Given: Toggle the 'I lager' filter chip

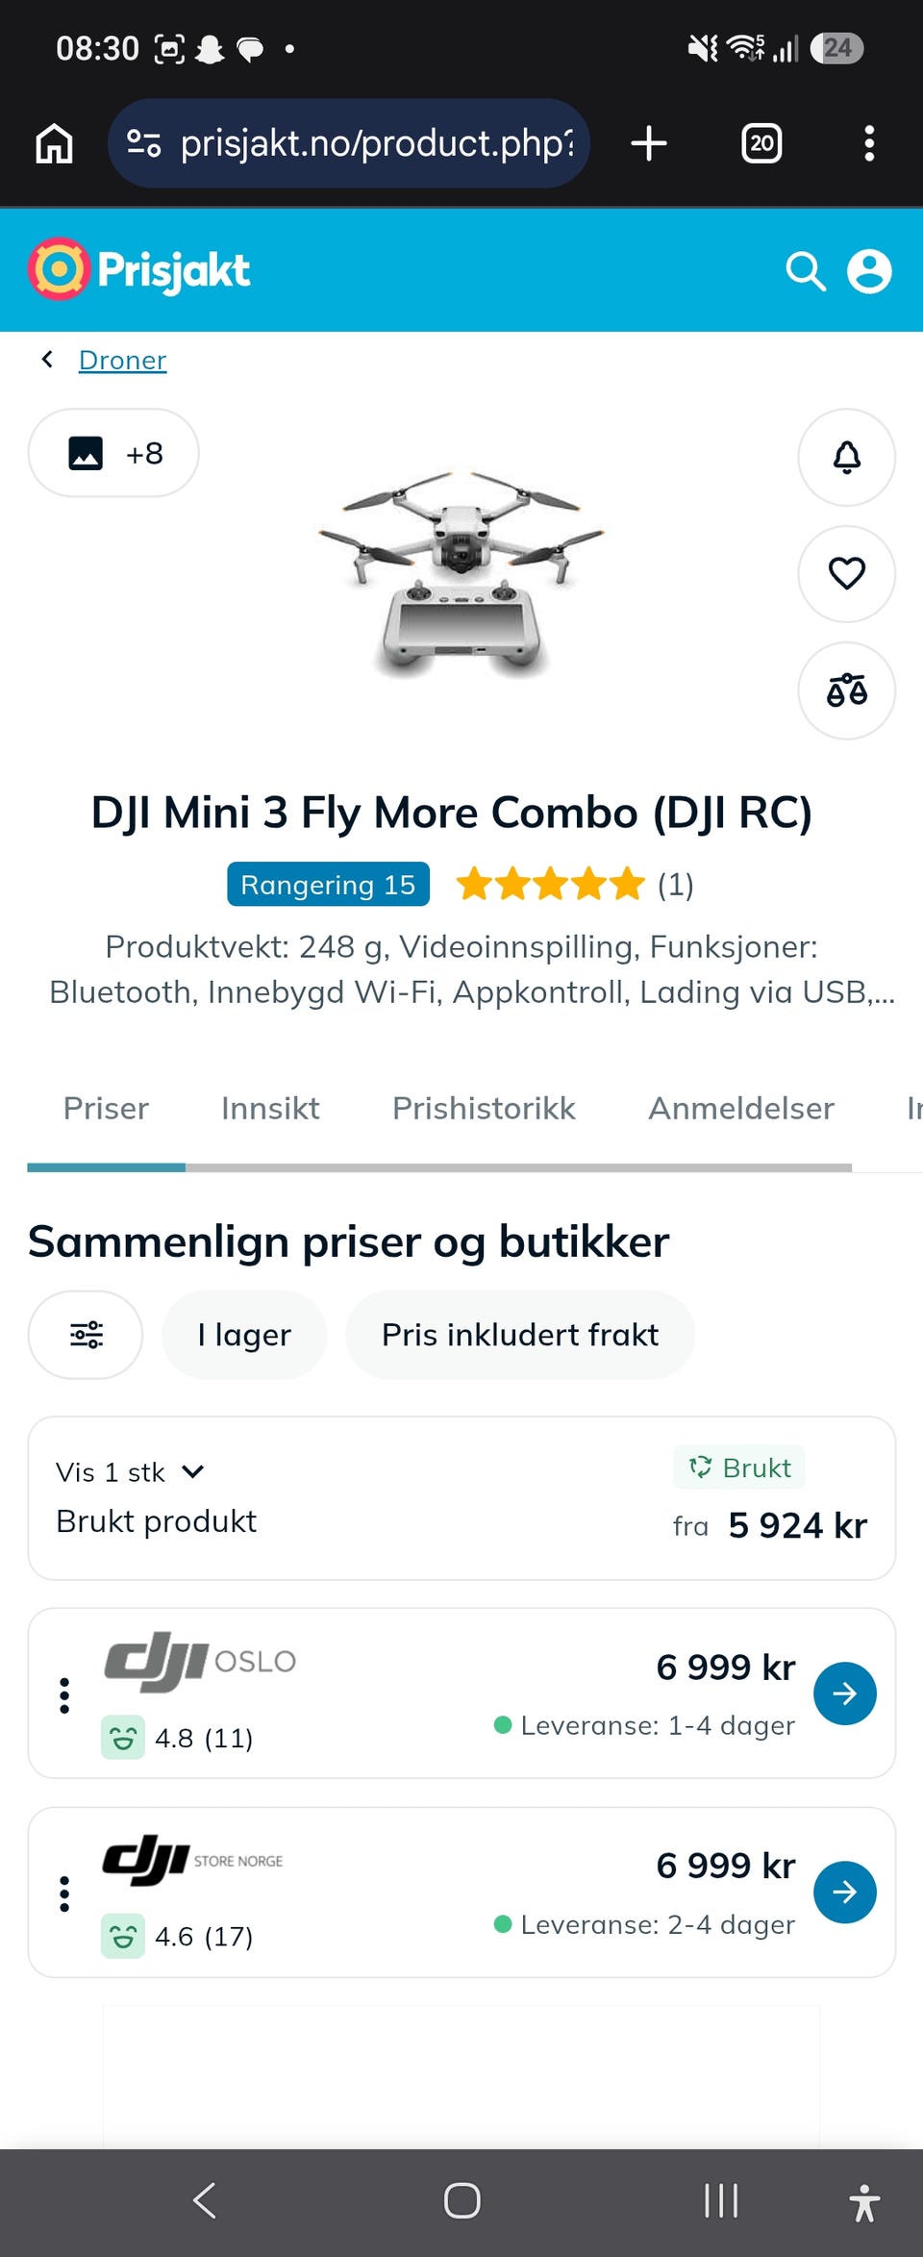Looking at the screenshot, I should pyautogui.click(x=244, y=1335).
